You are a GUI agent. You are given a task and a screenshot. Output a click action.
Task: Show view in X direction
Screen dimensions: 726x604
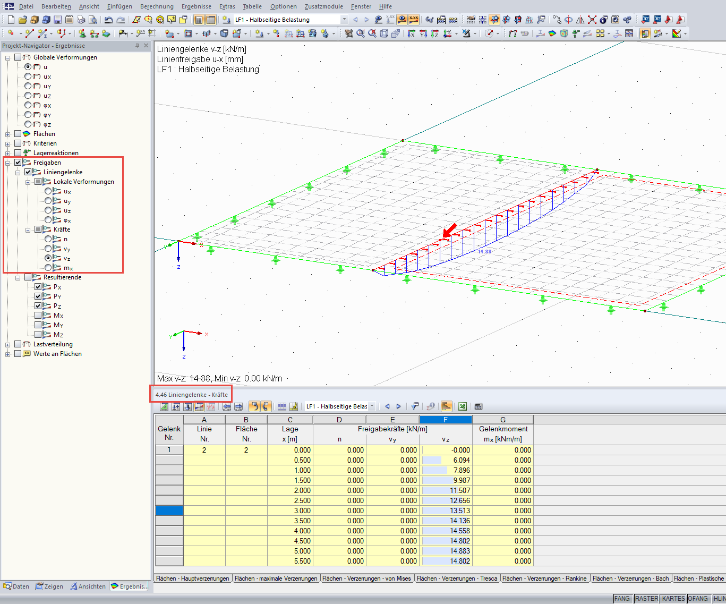(x=412, y=33)
